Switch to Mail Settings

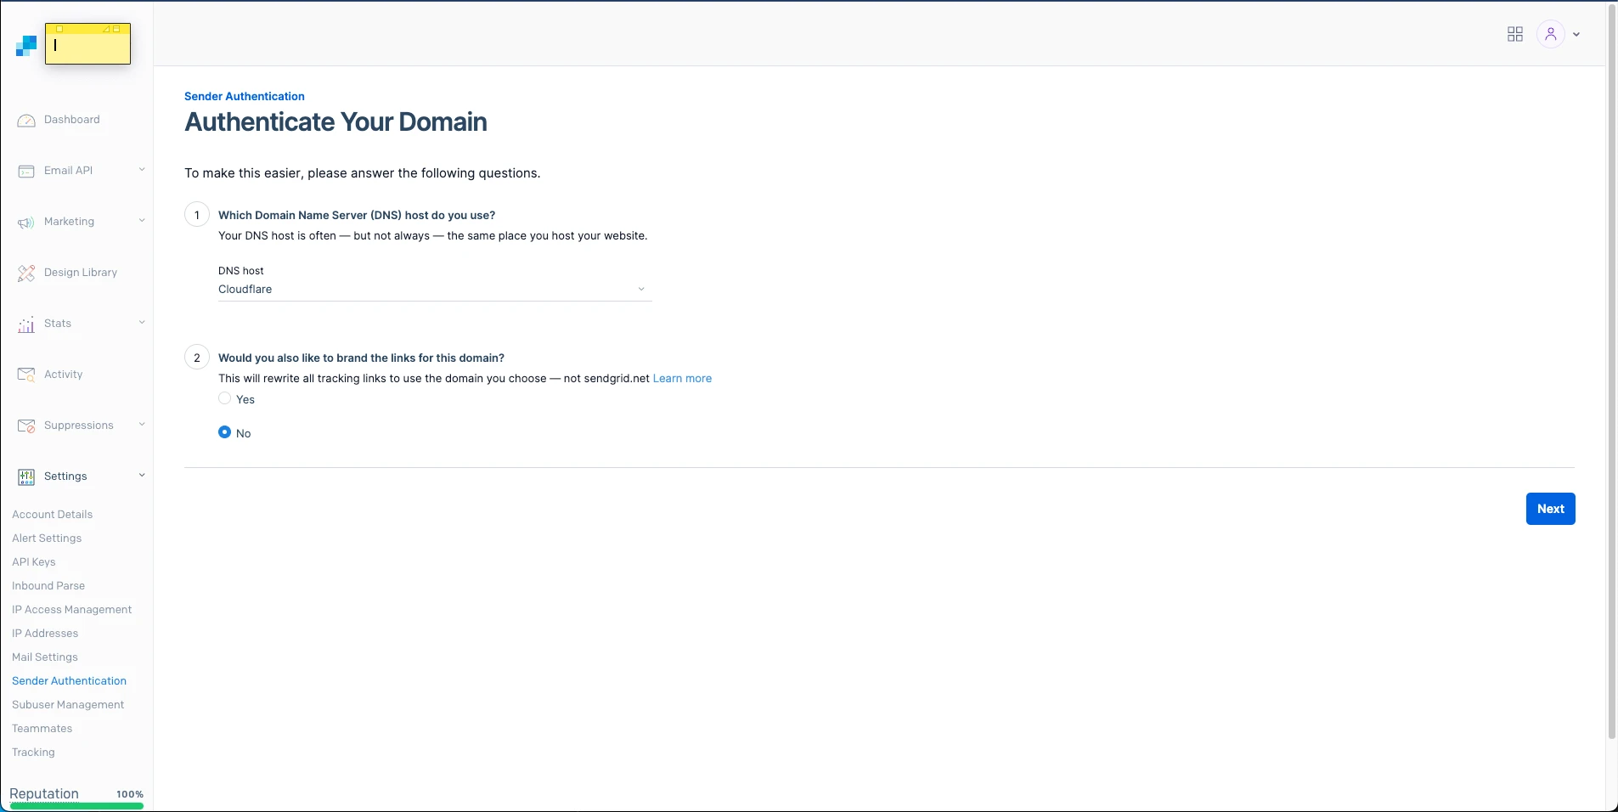pos(45,657)
